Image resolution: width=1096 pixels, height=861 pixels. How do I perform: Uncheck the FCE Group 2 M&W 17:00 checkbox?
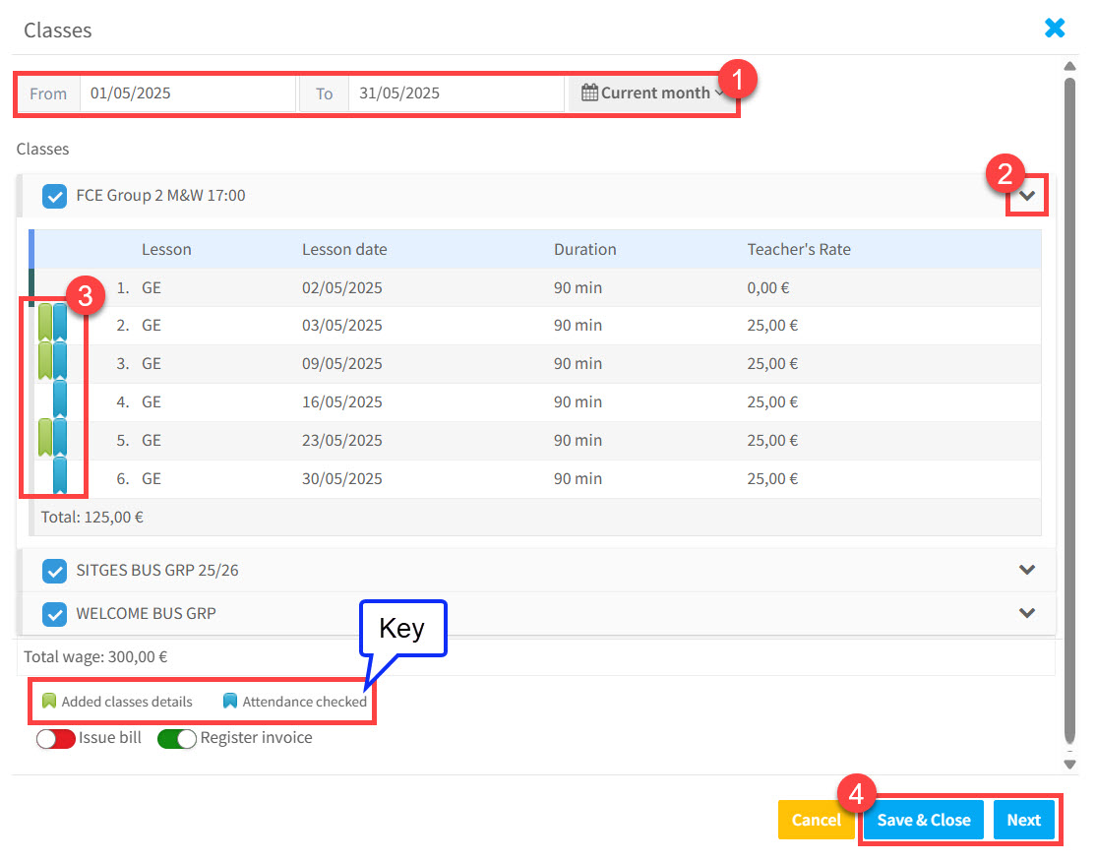[55, 196]
